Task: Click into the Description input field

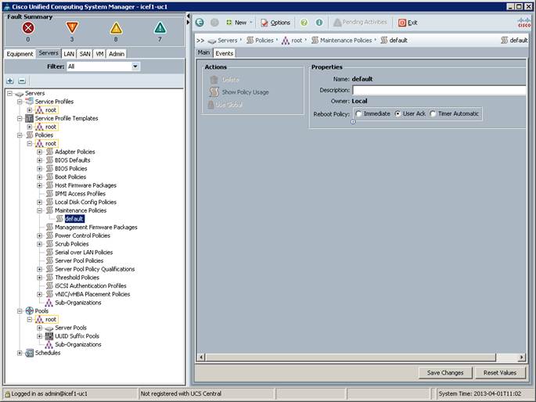Action: (439, 90)
